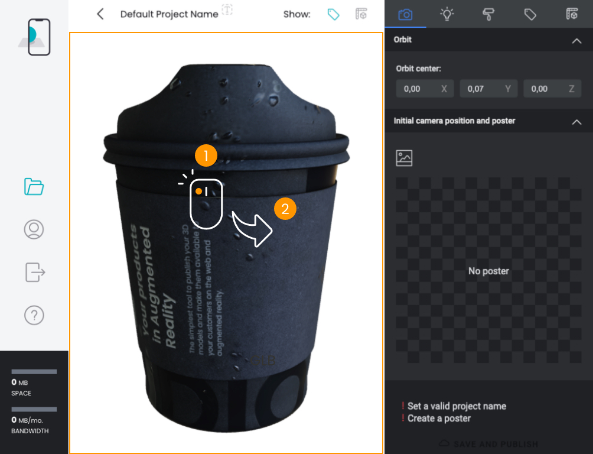This screenshot has height=454, width=593.
Task: Click the SPACE usage progress bar
Action: point(34,371)
